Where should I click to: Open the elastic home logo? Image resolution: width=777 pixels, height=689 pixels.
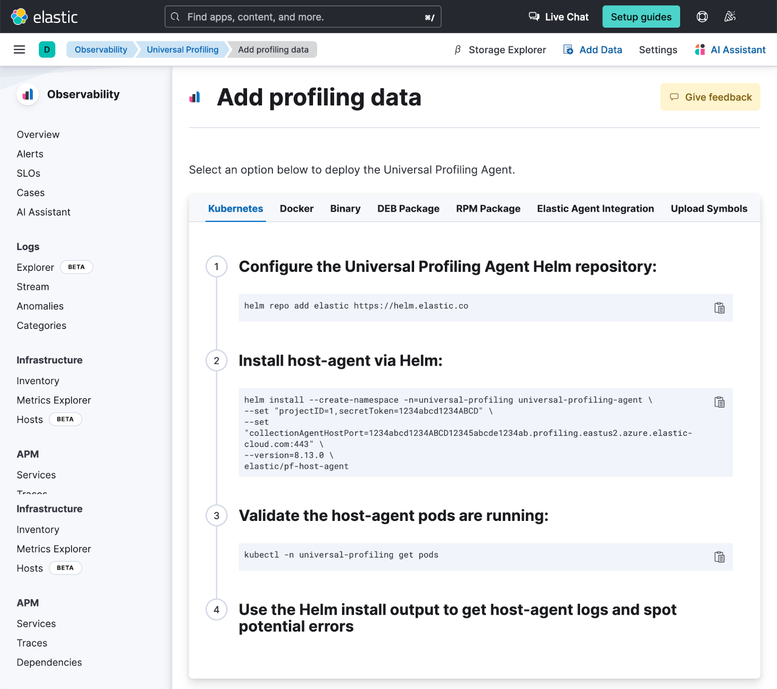[45, 16]
